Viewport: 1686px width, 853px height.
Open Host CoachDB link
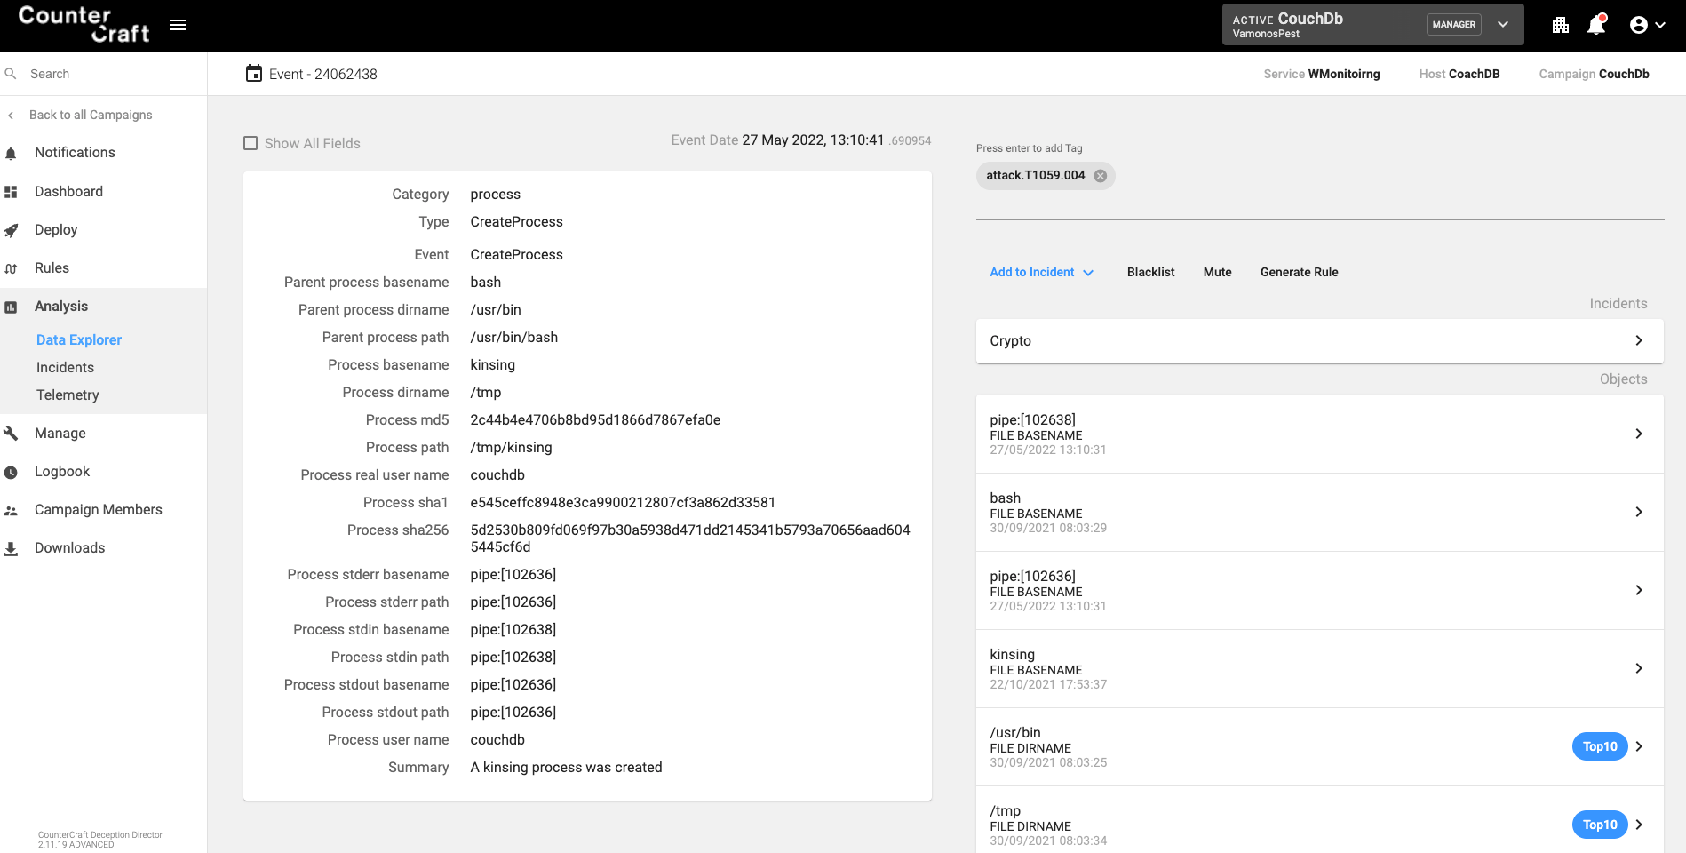1459,74
